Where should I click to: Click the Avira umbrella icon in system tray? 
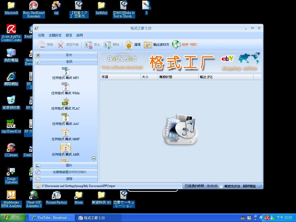click(x=267, y=218)
